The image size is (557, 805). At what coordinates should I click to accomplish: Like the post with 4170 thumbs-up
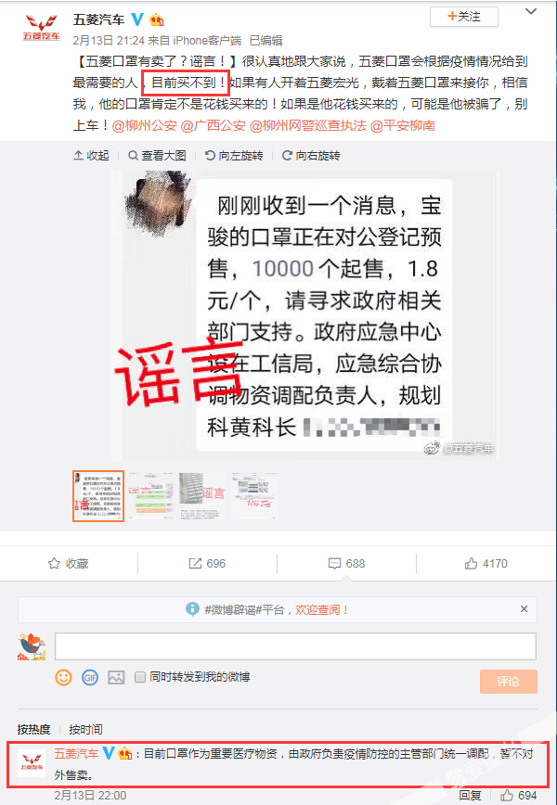click(471, 564)
